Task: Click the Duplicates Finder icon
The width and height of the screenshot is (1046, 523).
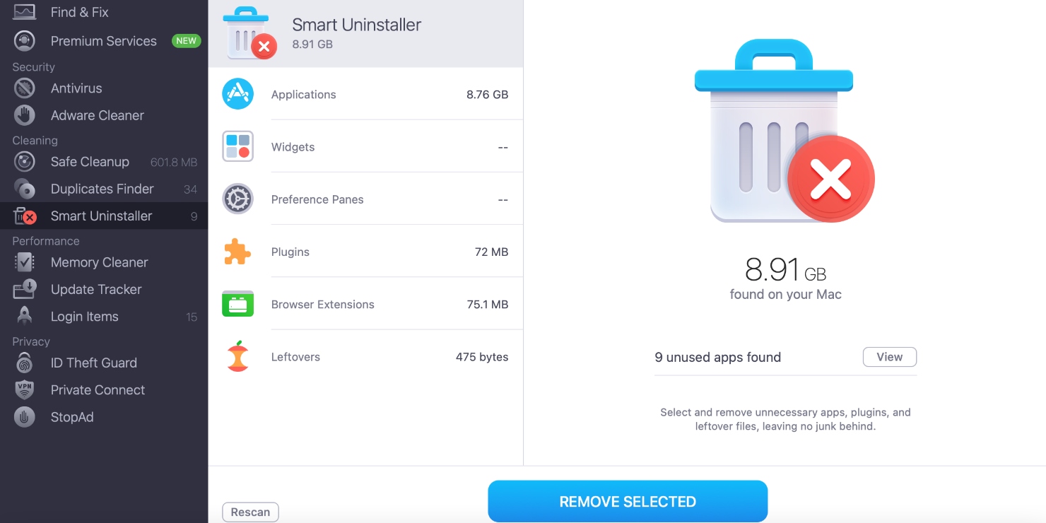Action: [25, 189]
